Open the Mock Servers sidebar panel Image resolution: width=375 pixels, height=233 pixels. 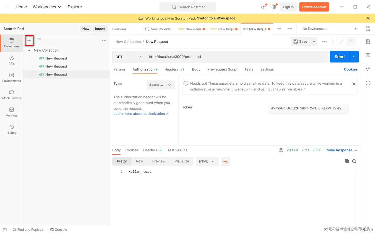12,95
